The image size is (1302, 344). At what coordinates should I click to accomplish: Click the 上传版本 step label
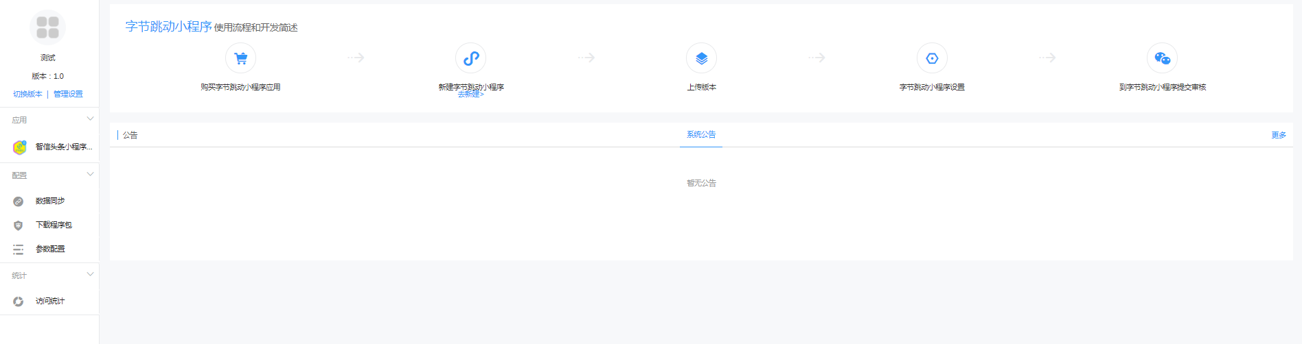pyautogui.click(x=701, y=87)
